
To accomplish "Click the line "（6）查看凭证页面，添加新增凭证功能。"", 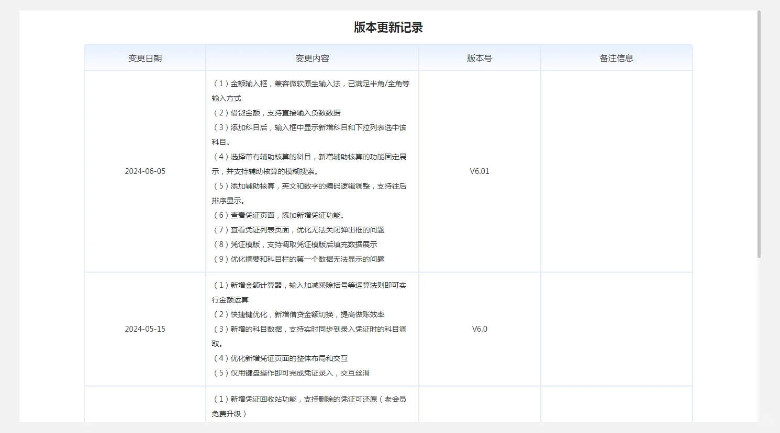I will pyautogui.click(x=278, y=215).
